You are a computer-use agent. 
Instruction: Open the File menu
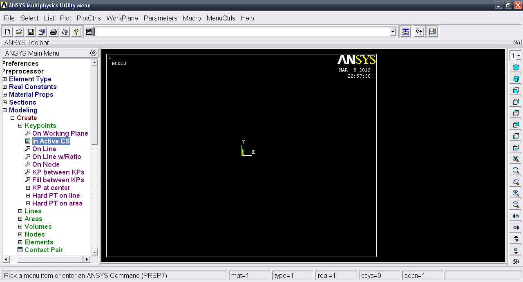tap(9, 18)
